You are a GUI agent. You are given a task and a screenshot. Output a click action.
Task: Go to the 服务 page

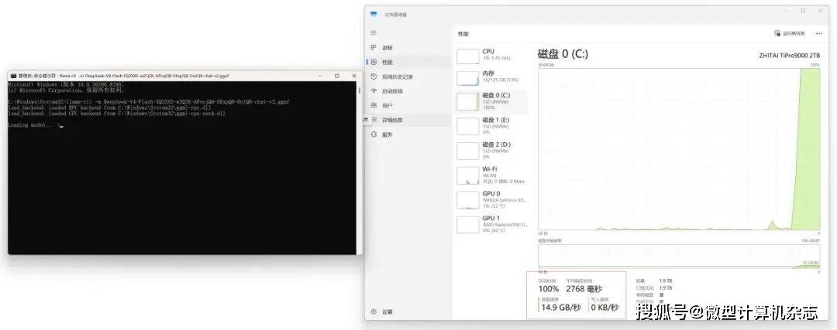[408, 134]
